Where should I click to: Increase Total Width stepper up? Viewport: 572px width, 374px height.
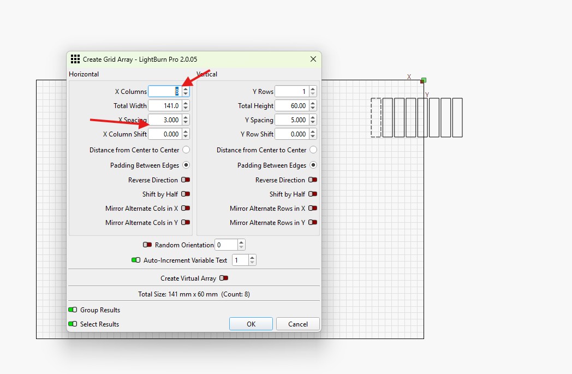tap(186, 103)
